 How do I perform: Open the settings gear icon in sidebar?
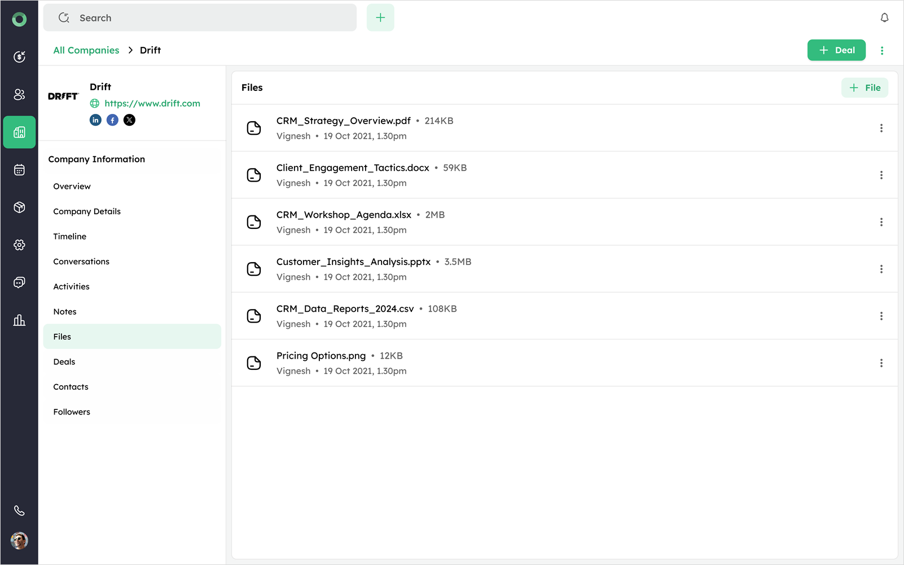click(19, 245)
